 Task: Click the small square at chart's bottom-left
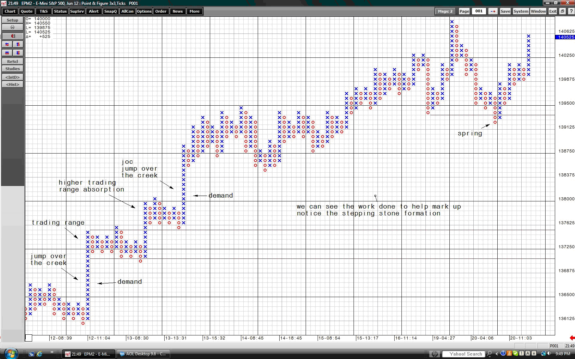click(x=29, y=338)
